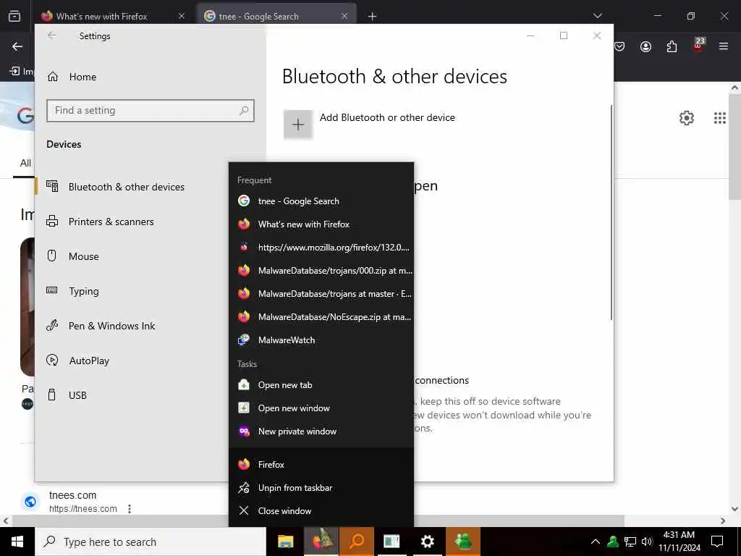
Task: Click Firefox back navigation arrow
Action: 17,46
